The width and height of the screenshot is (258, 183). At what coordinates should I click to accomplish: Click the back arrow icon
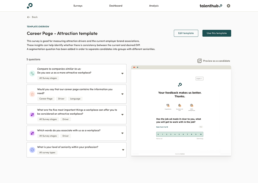28,17
